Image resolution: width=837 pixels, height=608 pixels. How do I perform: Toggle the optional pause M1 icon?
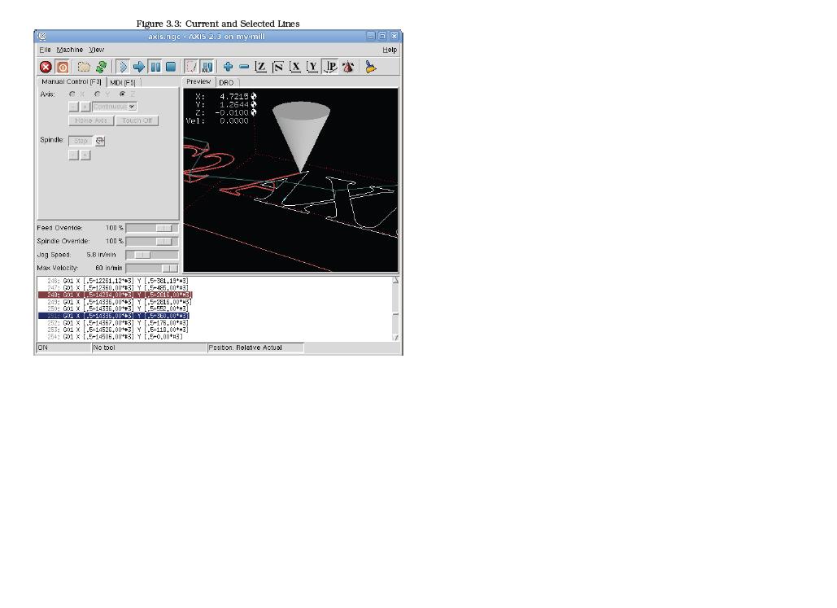click(x=207, y=67)
